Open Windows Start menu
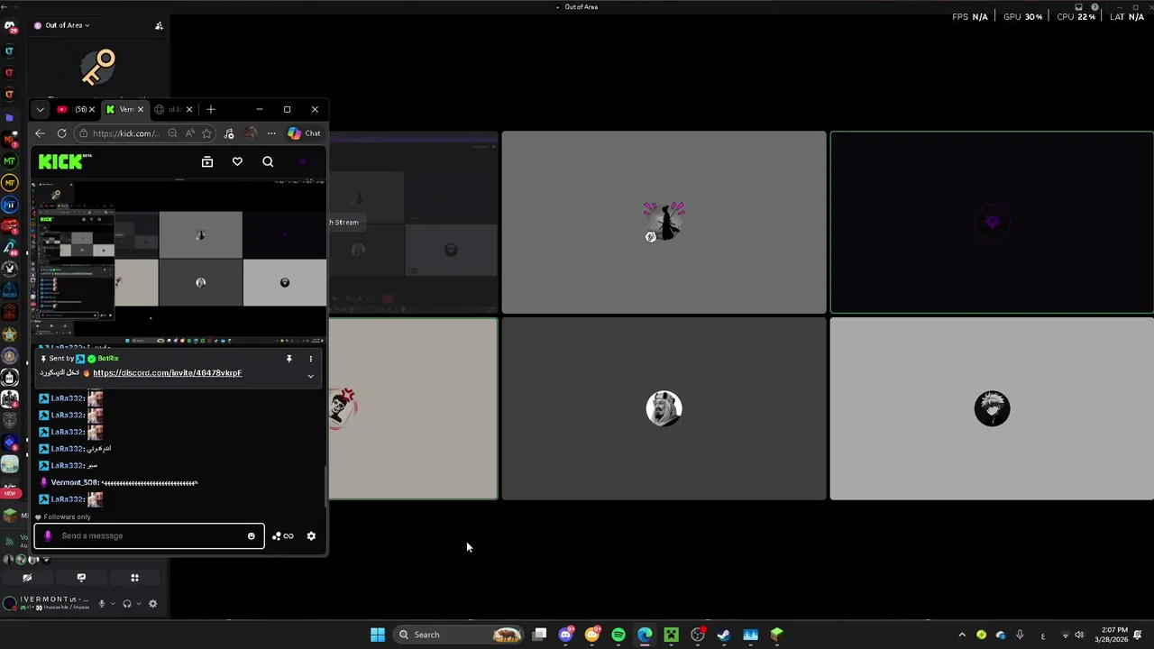The width and height of the screenshot is (1154, 649). tap(378, 635)
